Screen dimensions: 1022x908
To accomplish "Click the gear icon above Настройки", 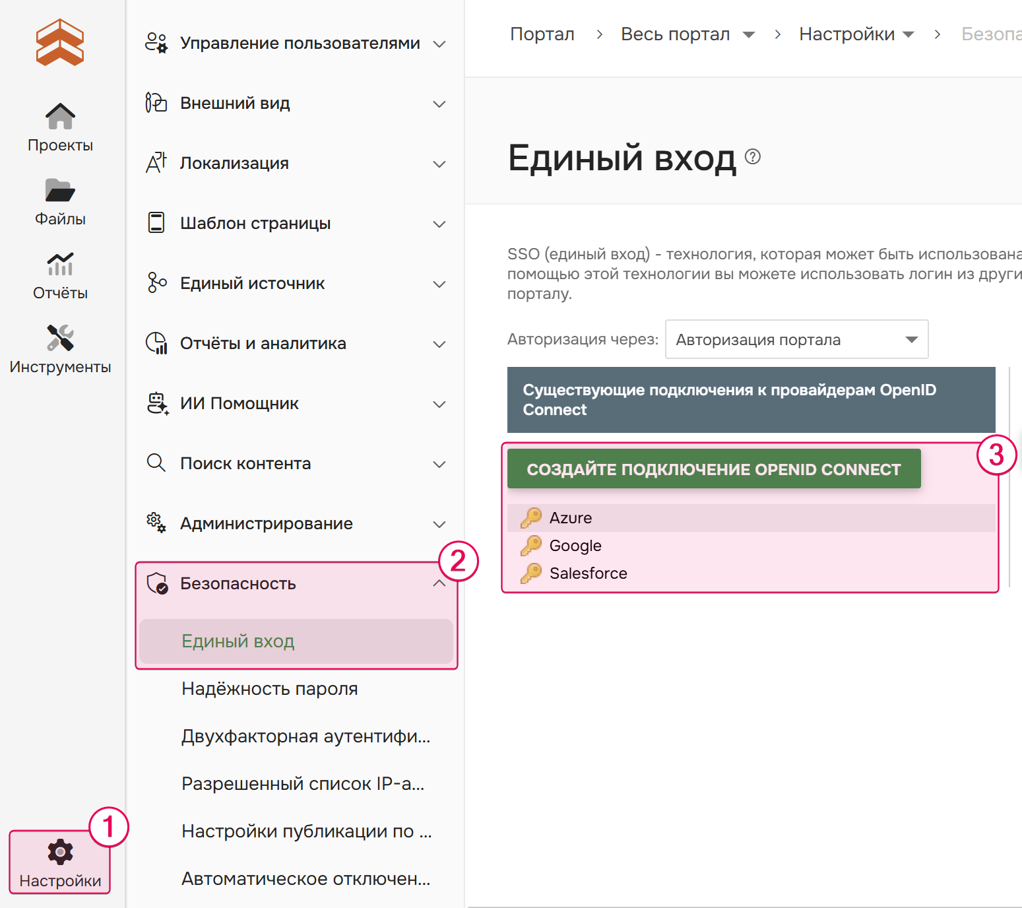I will (59, 852).
